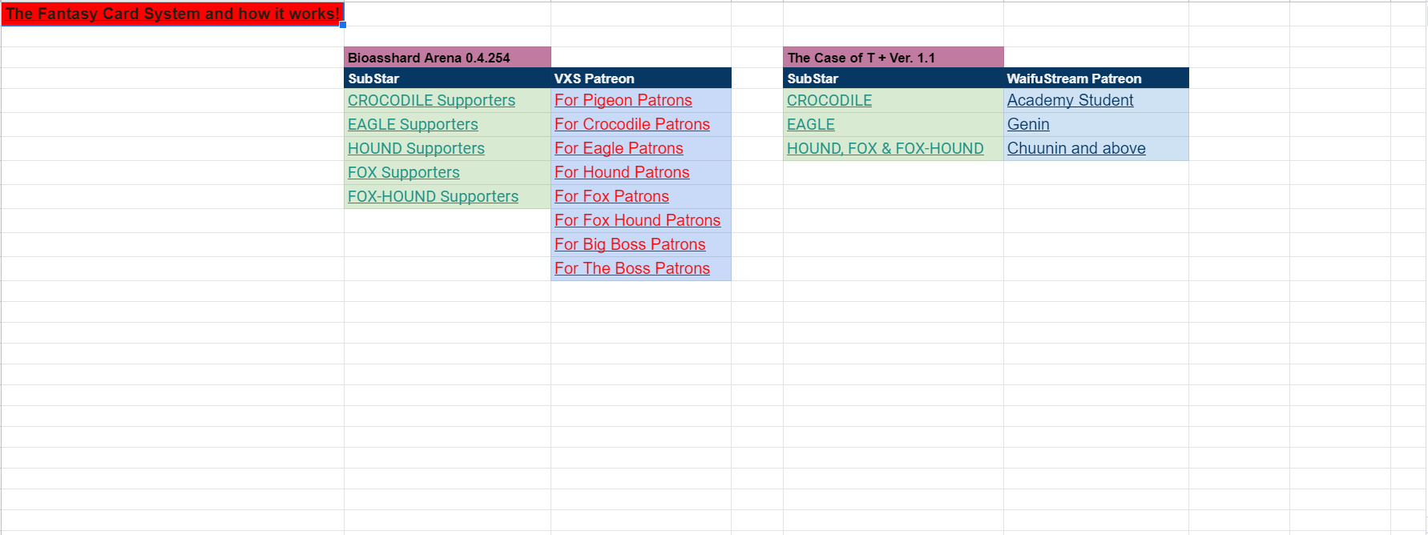Viewport: 1428px width, 535px height.
Task: Follow the For Hound Patrons link
Action: pos(622,173)
